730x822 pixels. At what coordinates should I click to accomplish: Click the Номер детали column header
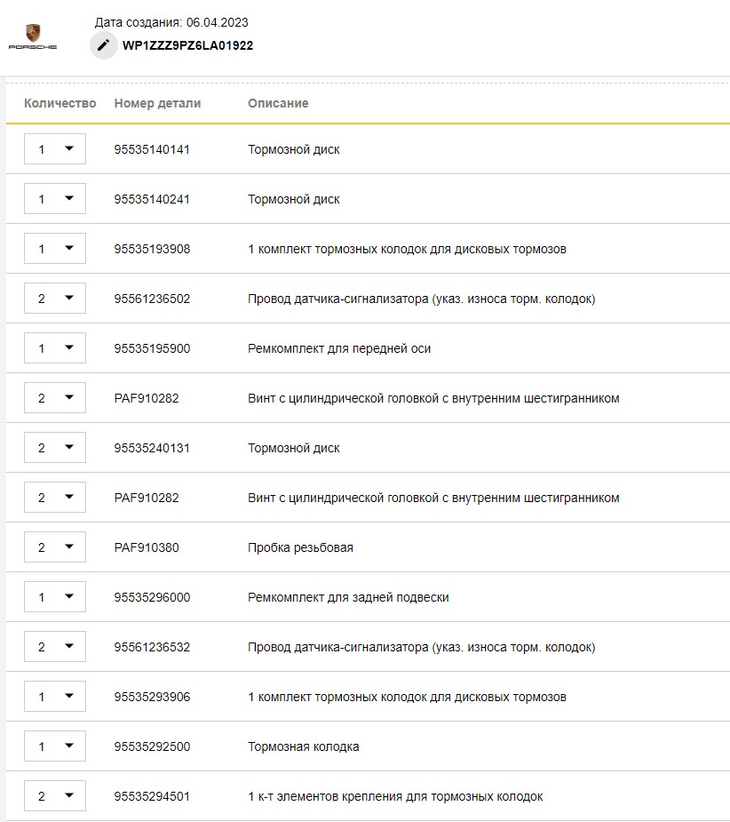[x=157, y=103]
